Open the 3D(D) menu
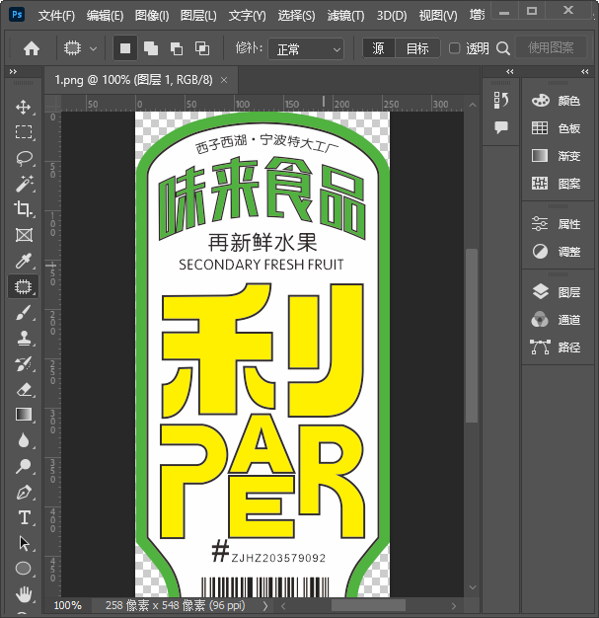Image resolution: width=599 pixels, height=618 pixels. click(392, 16)
